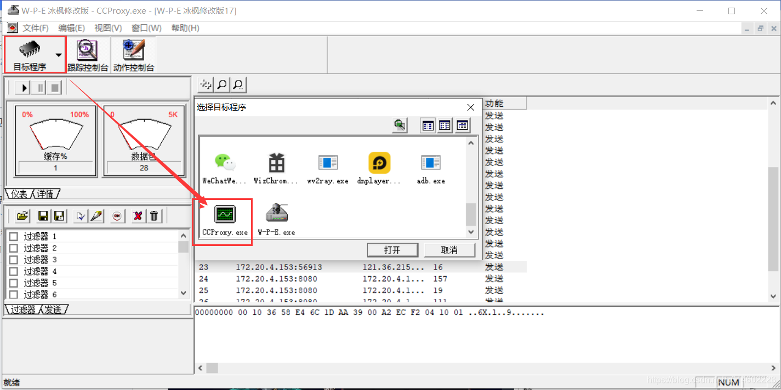Select wv2ray.exe process icon
This screenshot has width=781, height=390.
point(328,162)
